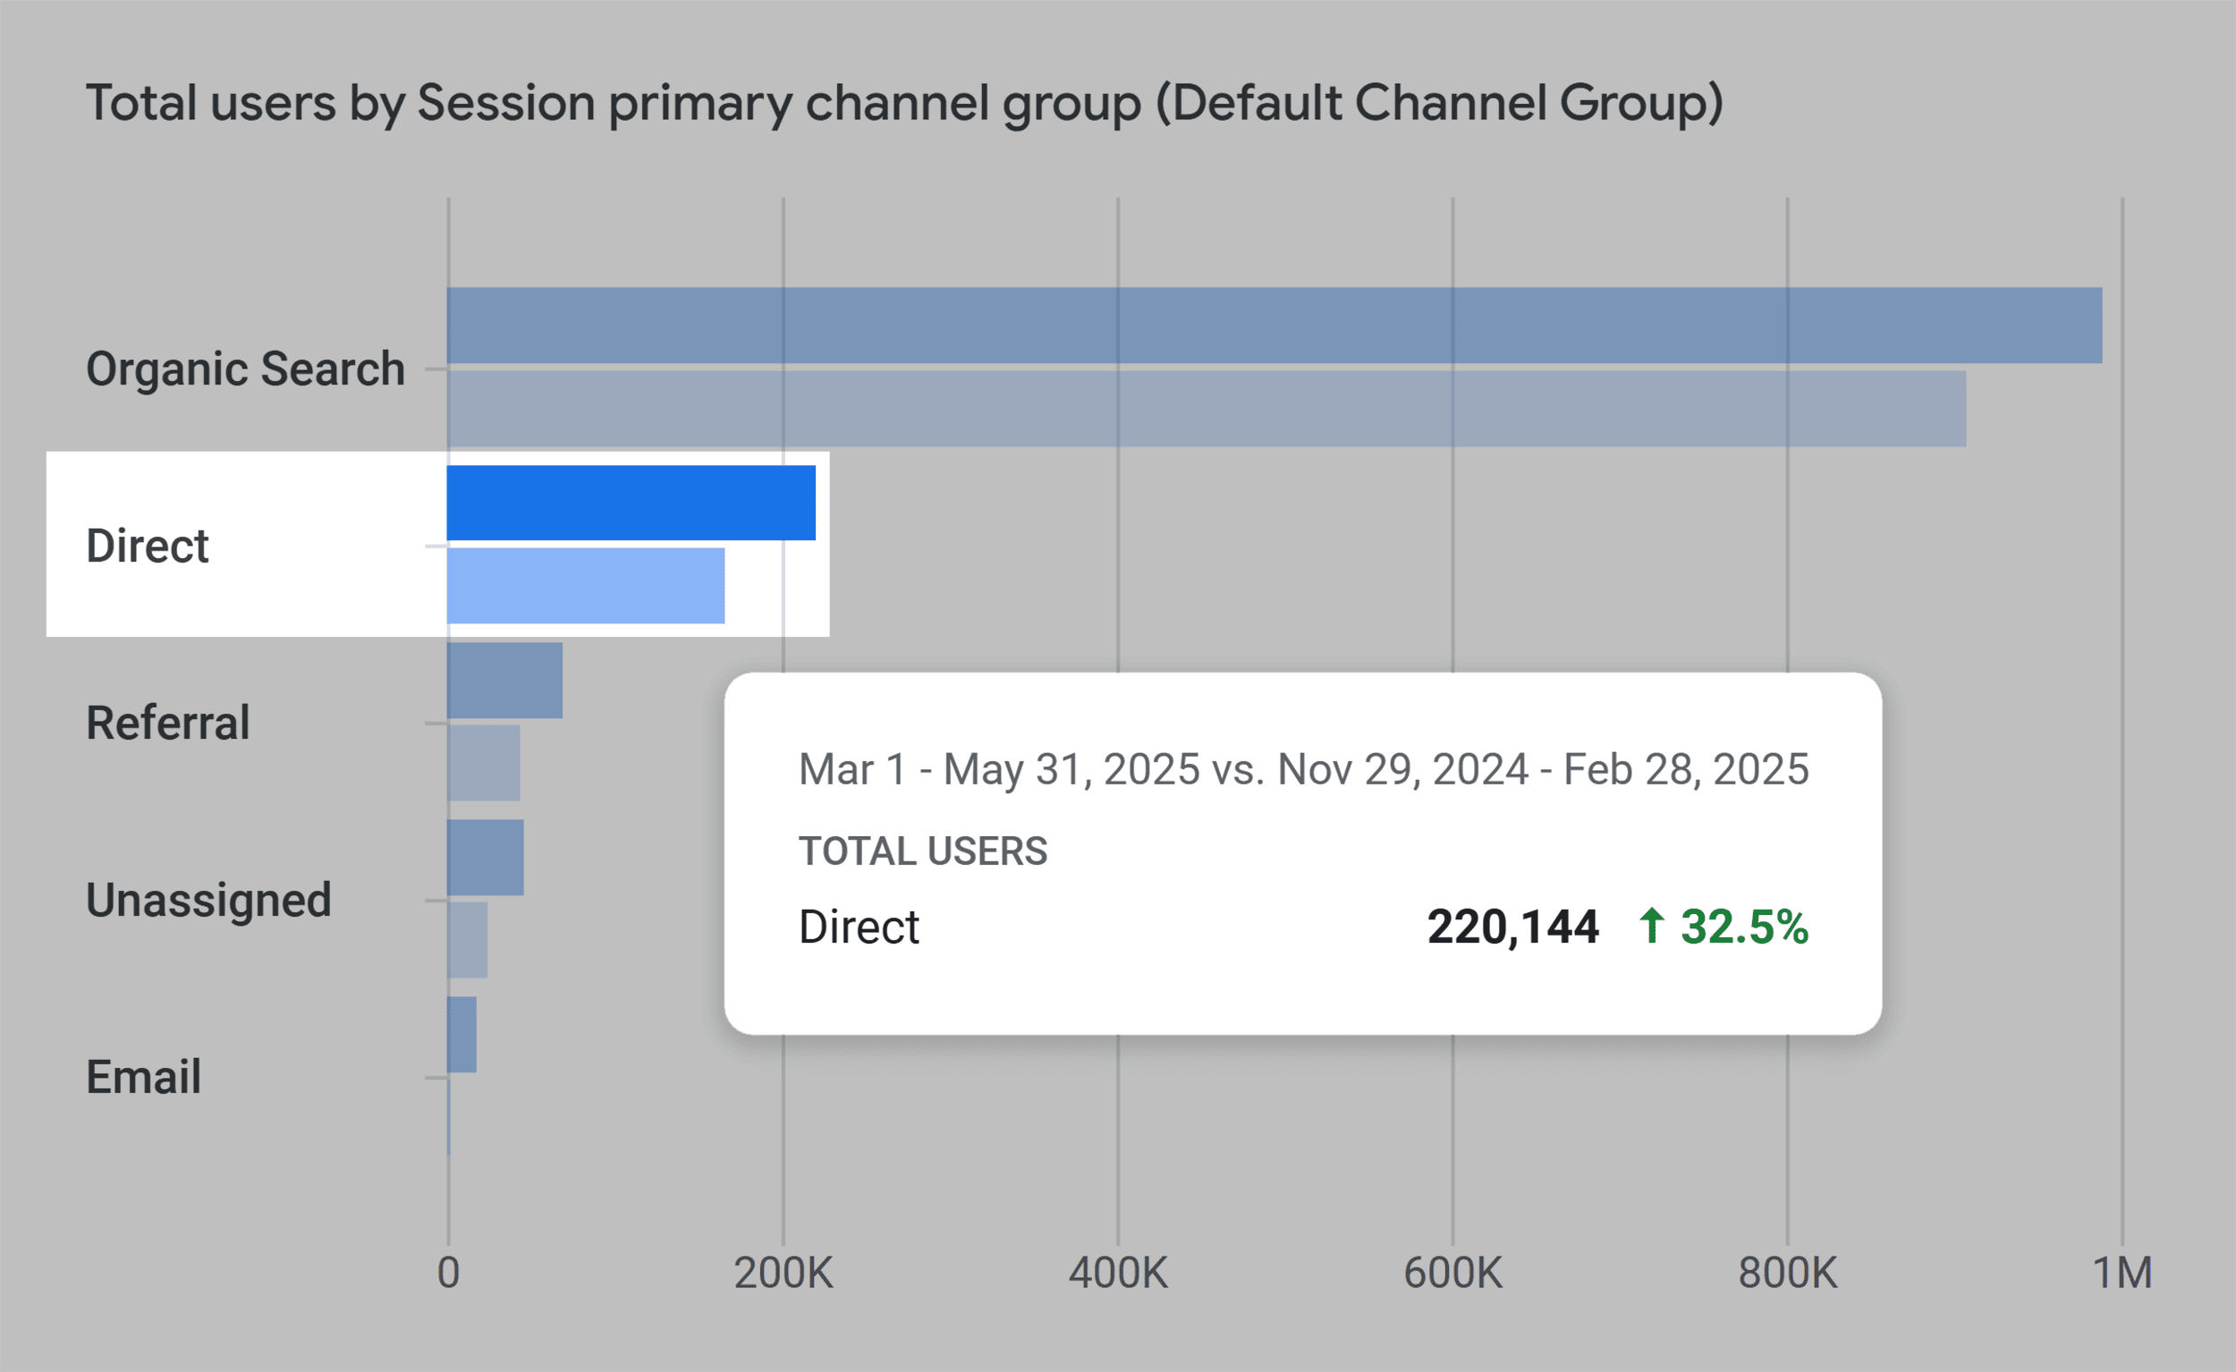Click the green upward arrow next to 32.5%
The width and height of the screenshot is (2236, 1372).
(x=1654, y=927)
